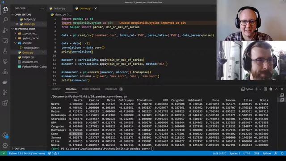286x161 pixels.
Task: Open the Testing flask view
Action: click(5, 51)
